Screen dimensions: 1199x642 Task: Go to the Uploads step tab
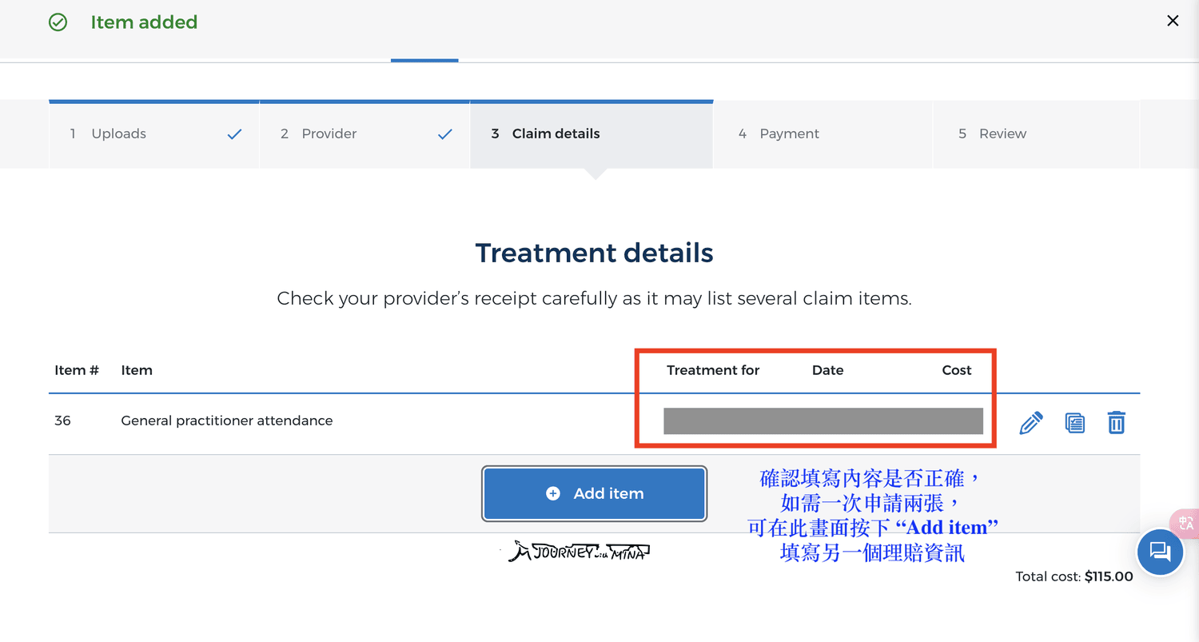[154, 134]
